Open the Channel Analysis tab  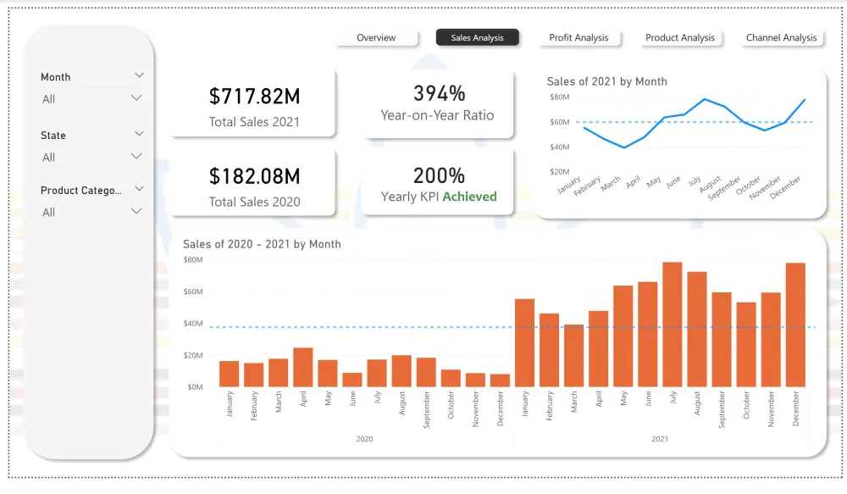tap(781, 37)
